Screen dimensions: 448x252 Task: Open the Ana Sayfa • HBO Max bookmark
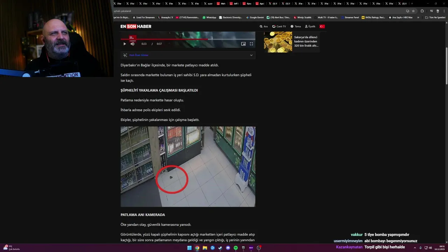click(401, 17)
